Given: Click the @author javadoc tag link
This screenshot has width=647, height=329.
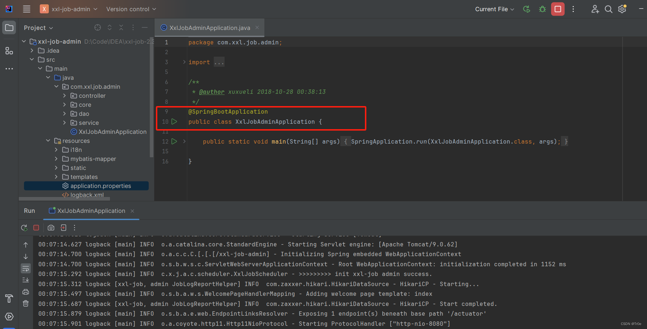Looking at the screenshot, I should [212, 92].
